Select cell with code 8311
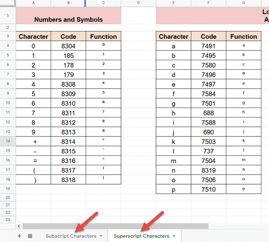The height and width of the screenshot is (242, 269). tap(68, 113)
